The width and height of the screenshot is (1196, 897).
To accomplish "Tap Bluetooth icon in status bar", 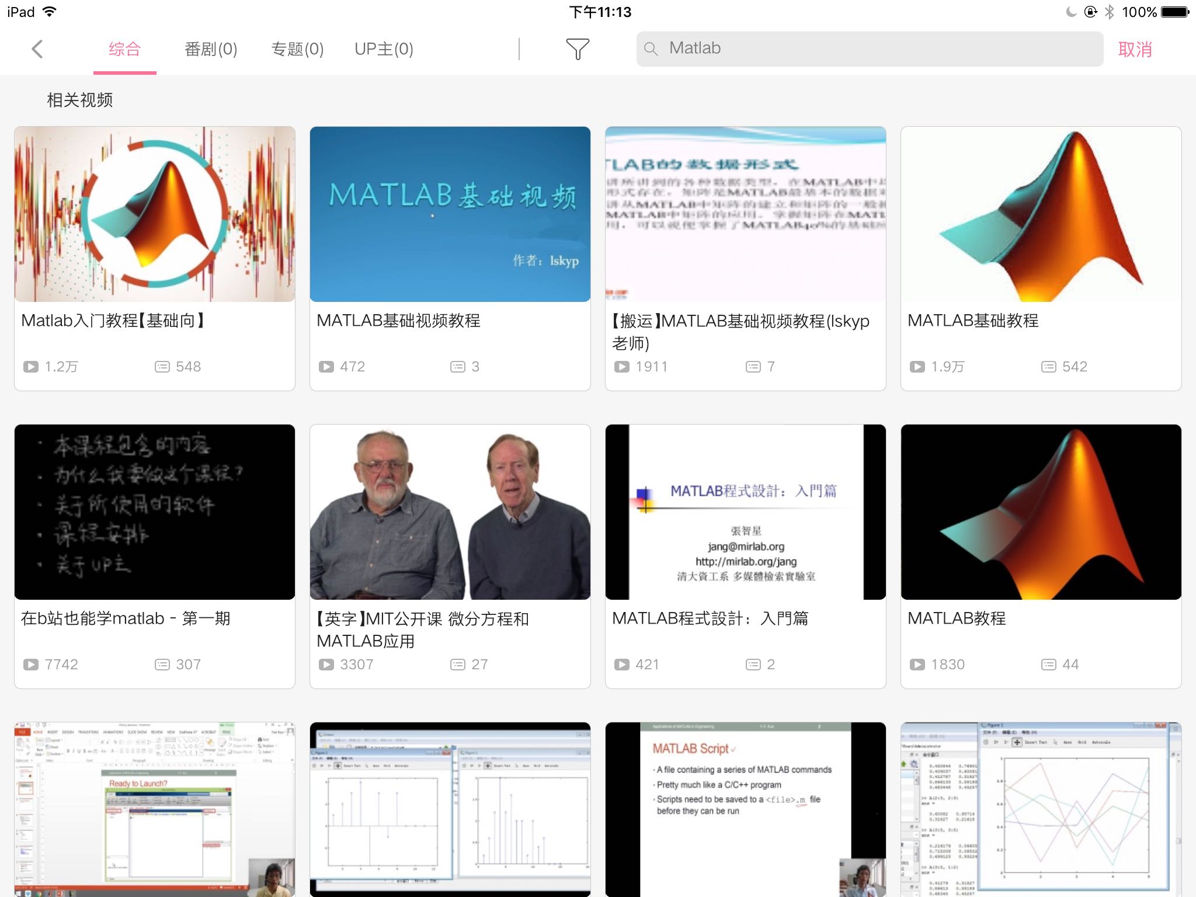I will pos(1109,12).
